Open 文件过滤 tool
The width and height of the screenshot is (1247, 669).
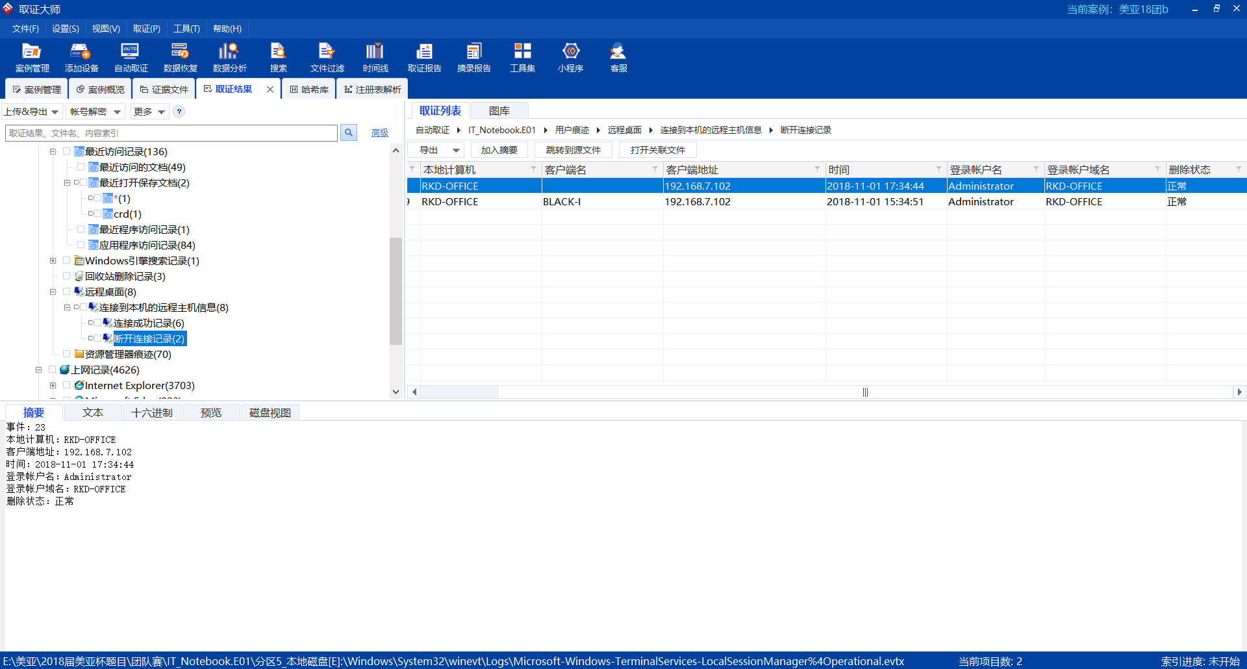coord(327,58)
